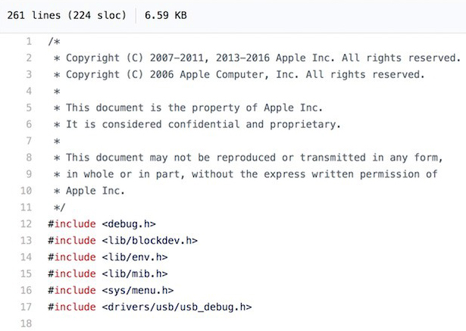Click line number 15 in gutter
Viewport: 466px width, 331px height.
[27, 273]
